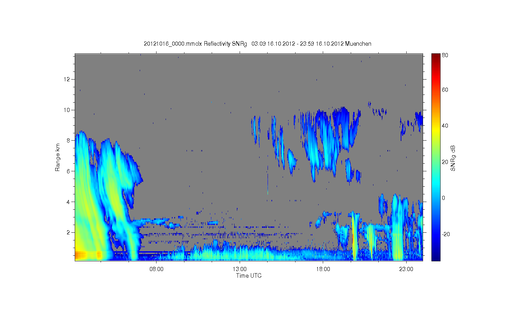
Task: Click the 23:00 time tick label
Action: tap(406, 269)
